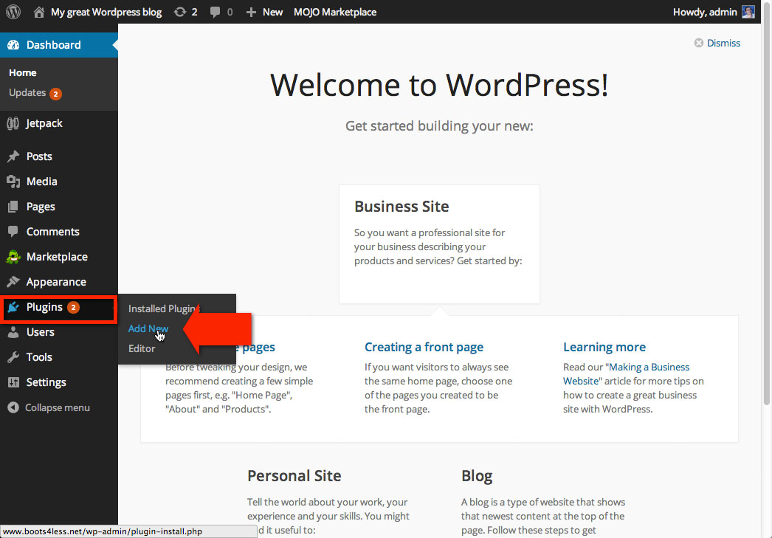Click the admin avatar thumbnail
The height and width of the screenshot is (538, 772).
tap(748, 12)
